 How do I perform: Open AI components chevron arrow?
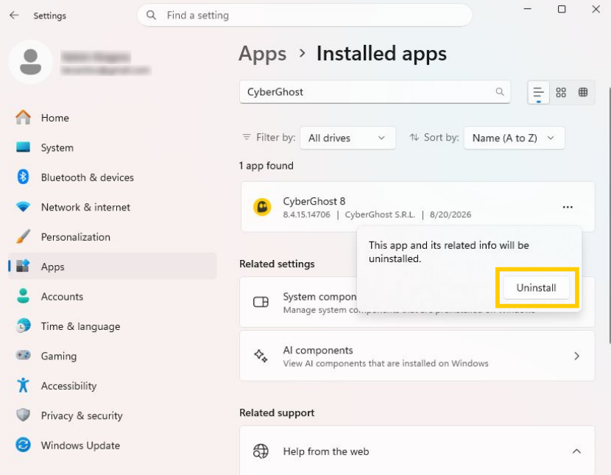pyautogui.click(x=576, y=356)
